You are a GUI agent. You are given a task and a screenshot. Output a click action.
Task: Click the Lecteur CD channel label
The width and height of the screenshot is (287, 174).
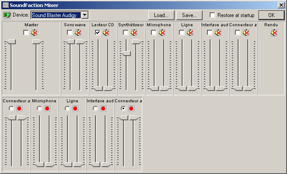pyautogui.click(x=103, y=24)
